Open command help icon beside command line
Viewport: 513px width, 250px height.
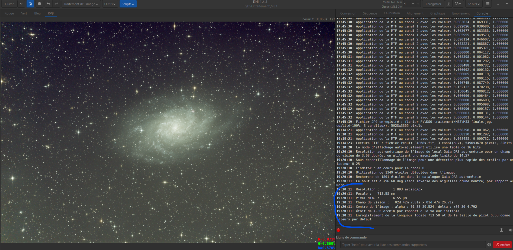[x=489, y=245]
